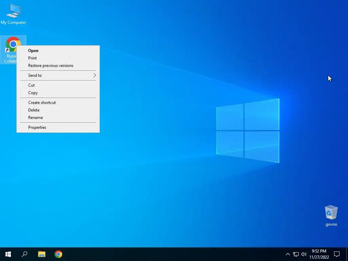Select Restore previous versions
Image resolution: width=348 pixels, height=261 pixels.
pos(58,66)
